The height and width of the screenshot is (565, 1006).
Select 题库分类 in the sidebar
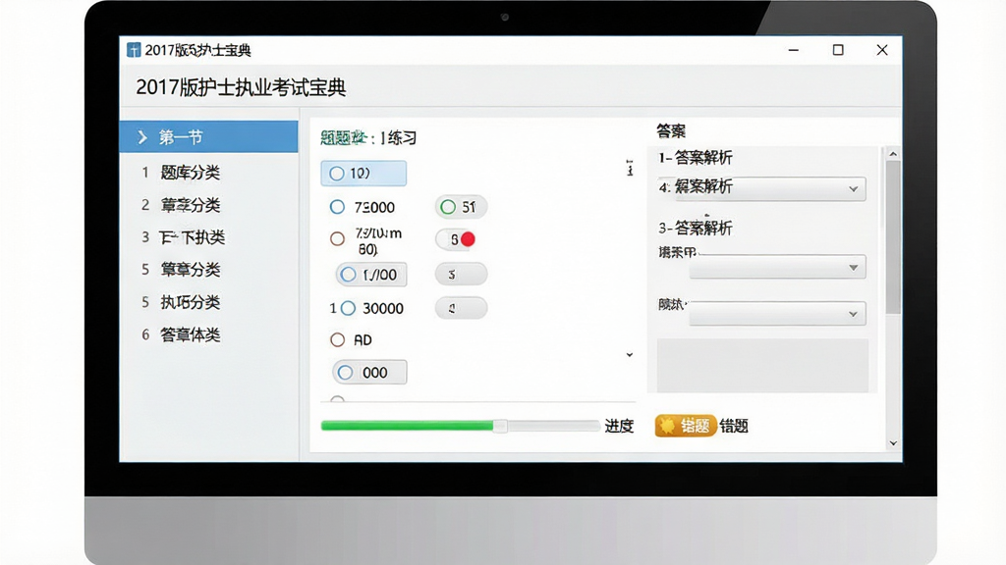(x=190, y=173)
